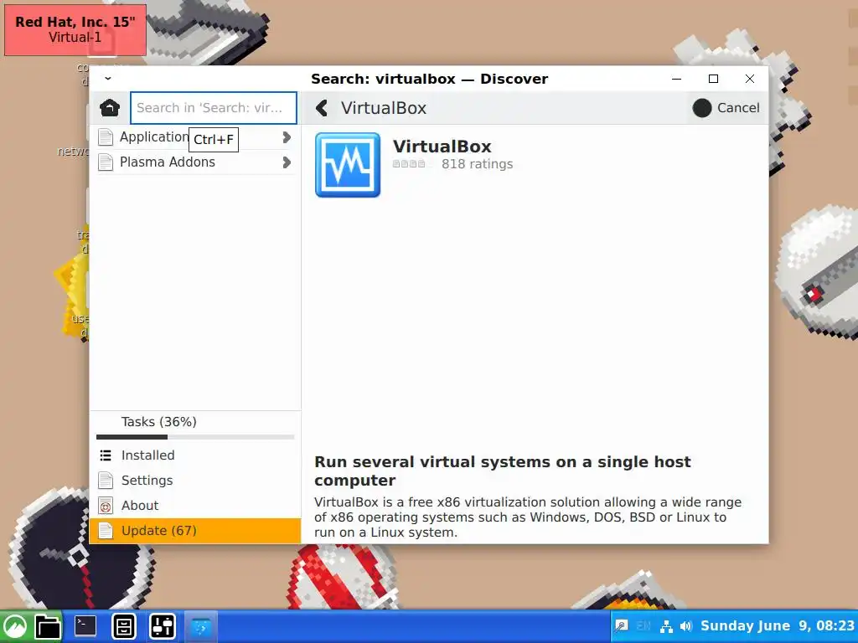Image resolution: width=858 pixels, height=643 pixels.
Task: Open the volume control tray icon
Action: pos(686,626)
